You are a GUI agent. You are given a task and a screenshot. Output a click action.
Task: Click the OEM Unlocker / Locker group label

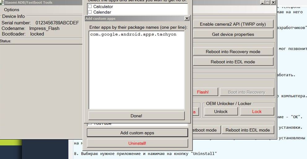click(228, 103)
